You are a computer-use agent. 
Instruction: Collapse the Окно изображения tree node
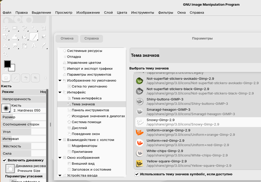click(x=60, y=158)
